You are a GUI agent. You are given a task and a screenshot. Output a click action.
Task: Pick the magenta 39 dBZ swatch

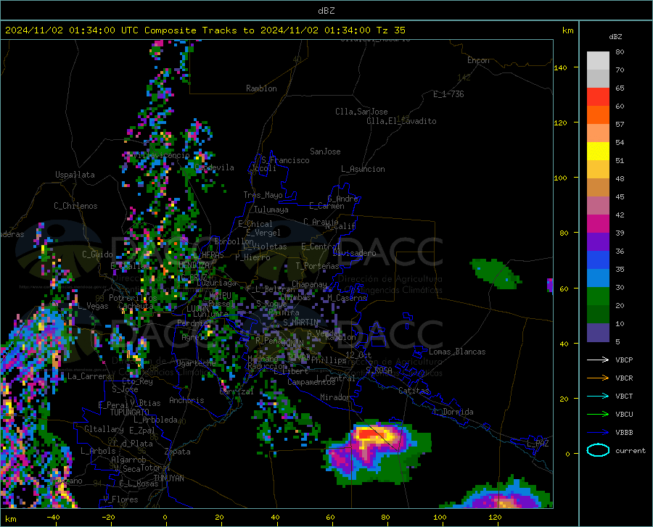(x=598, y=224)
